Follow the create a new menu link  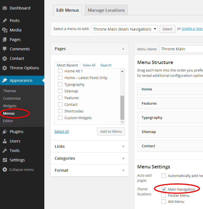pos(192,28)
